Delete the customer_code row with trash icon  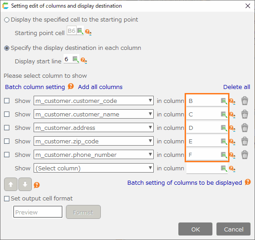click(245, 101)
